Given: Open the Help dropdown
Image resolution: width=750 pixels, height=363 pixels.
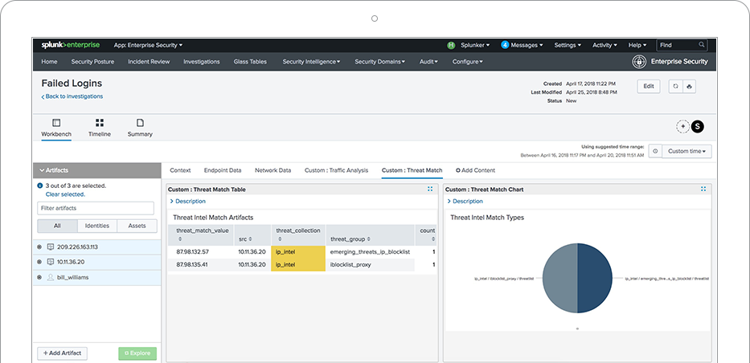Looking at the screenshot, I should (637, 45).
